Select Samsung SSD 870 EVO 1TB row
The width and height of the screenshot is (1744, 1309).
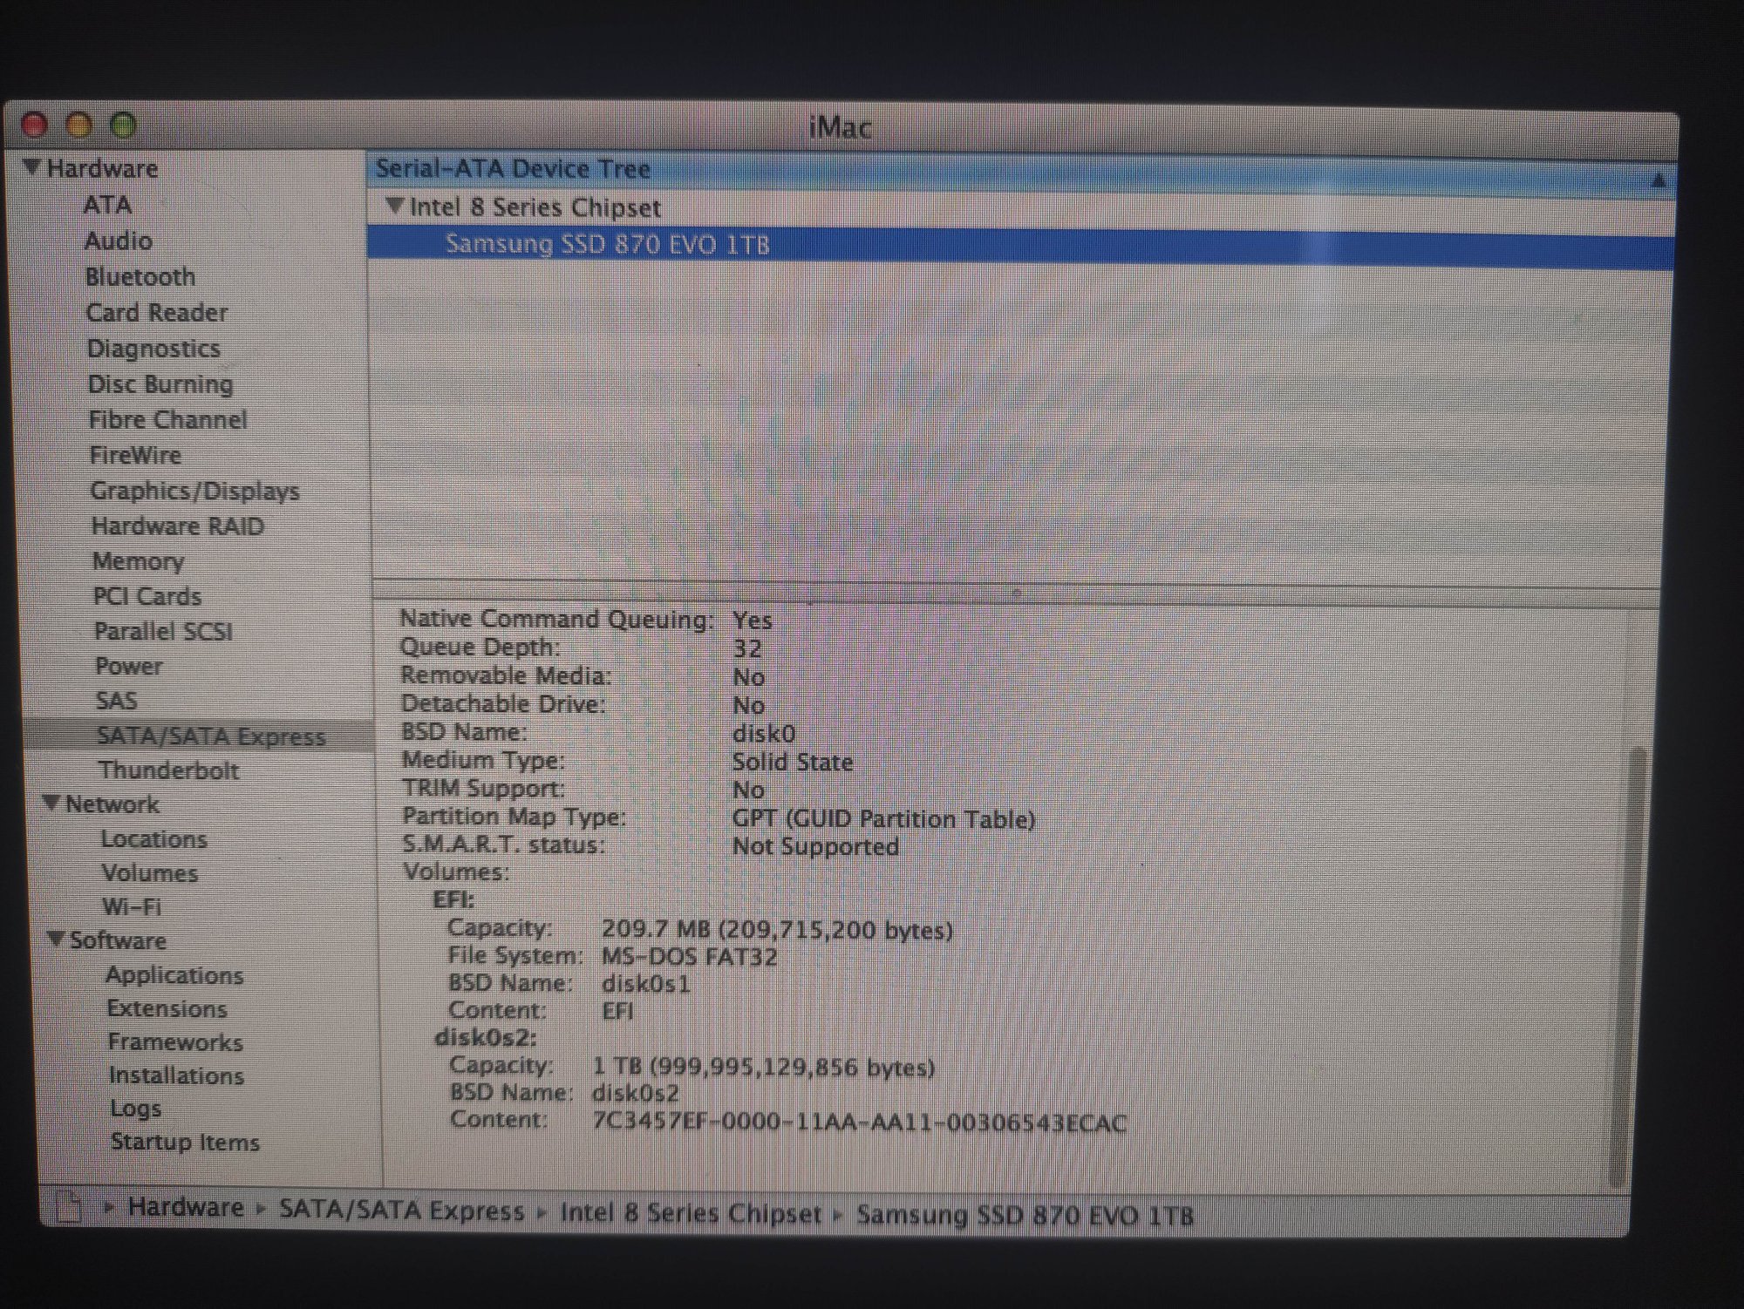pyautogui.click(x=607, y=244)
